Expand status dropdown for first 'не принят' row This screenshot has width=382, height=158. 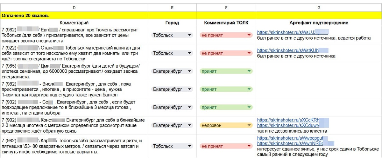(249, 35)
